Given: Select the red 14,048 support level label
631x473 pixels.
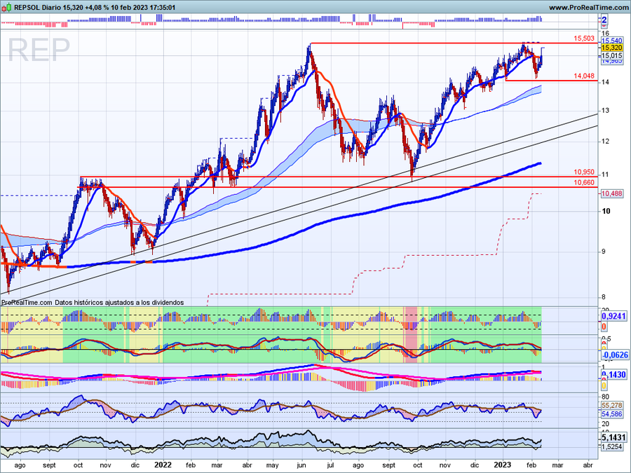Looking at the screenshot, I should 584,76.
